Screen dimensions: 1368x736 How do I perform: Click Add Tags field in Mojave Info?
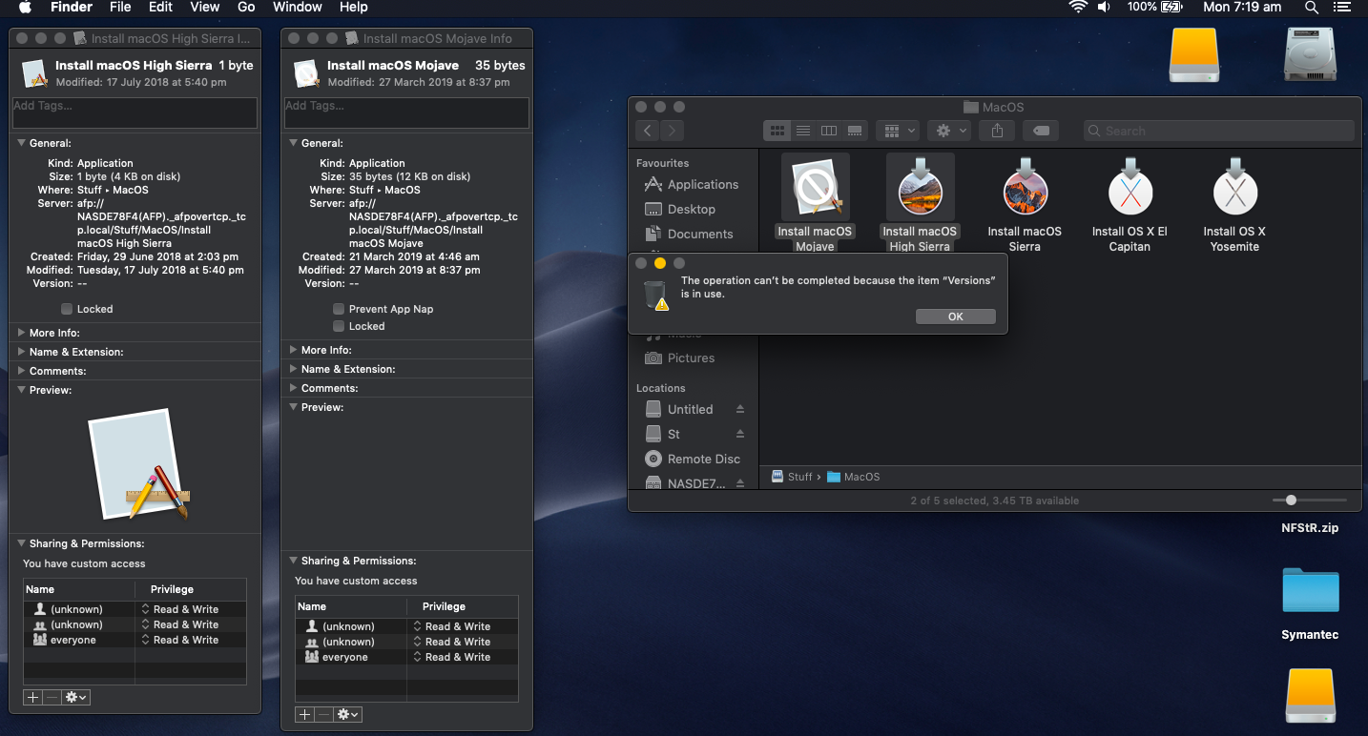pyautogui.click(x=406, y=112)
